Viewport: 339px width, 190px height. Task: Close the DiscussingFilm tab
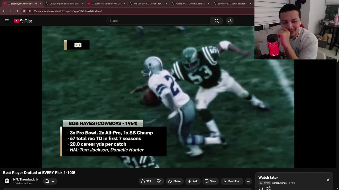(82, 4)
